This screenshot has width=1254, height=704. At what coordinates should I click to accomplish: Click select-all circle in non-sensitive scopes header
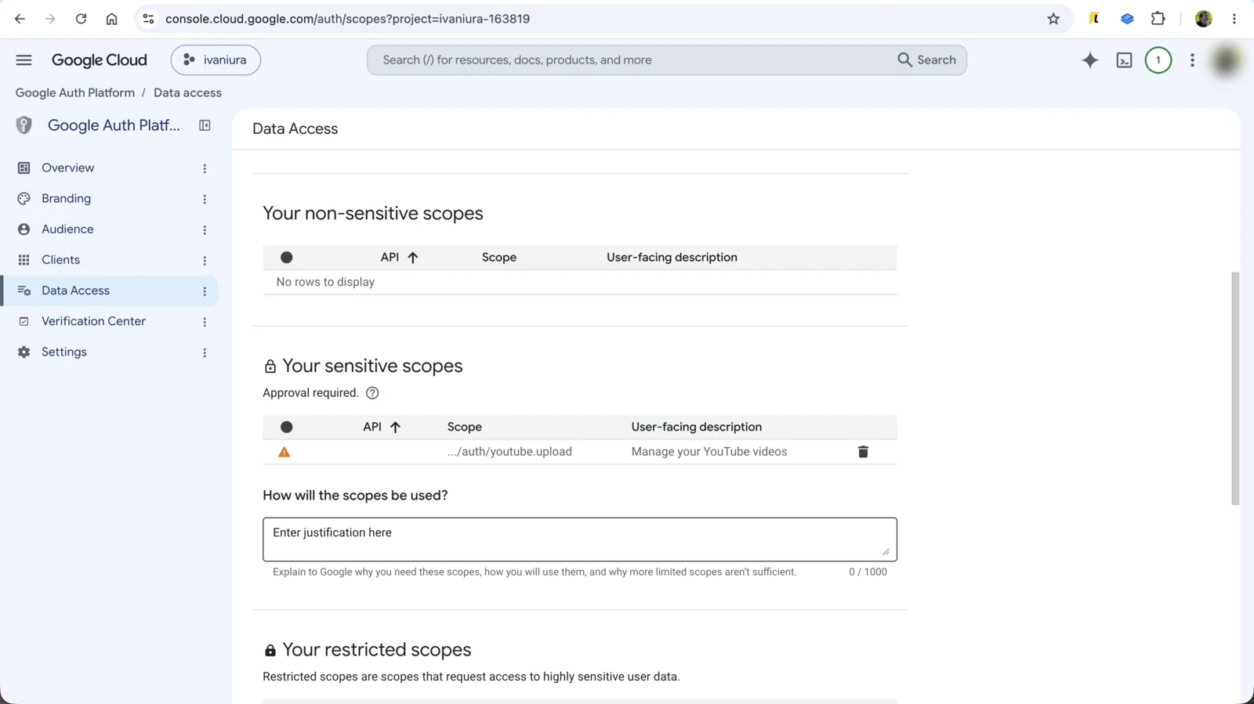[287, 258]
